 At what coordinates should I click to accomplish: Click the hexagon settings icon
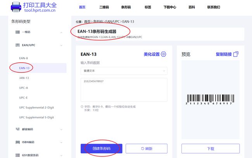coord(164,54)
